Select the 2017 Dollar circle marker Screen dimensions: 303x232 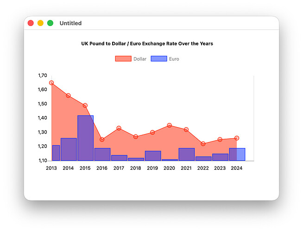click(x=119, y=128)
